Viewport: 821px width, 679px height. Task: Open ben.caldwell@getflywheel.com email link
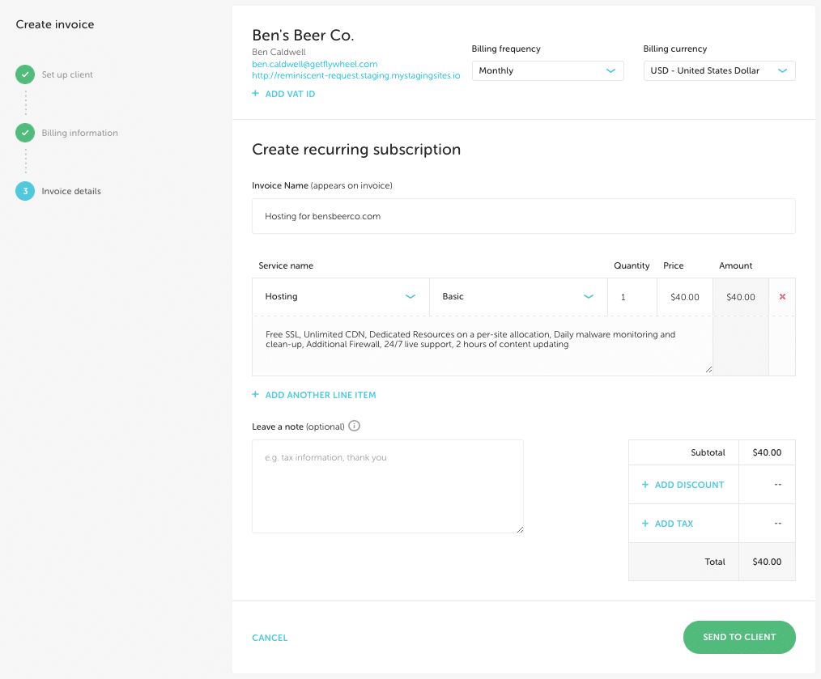tap(314, 64)
